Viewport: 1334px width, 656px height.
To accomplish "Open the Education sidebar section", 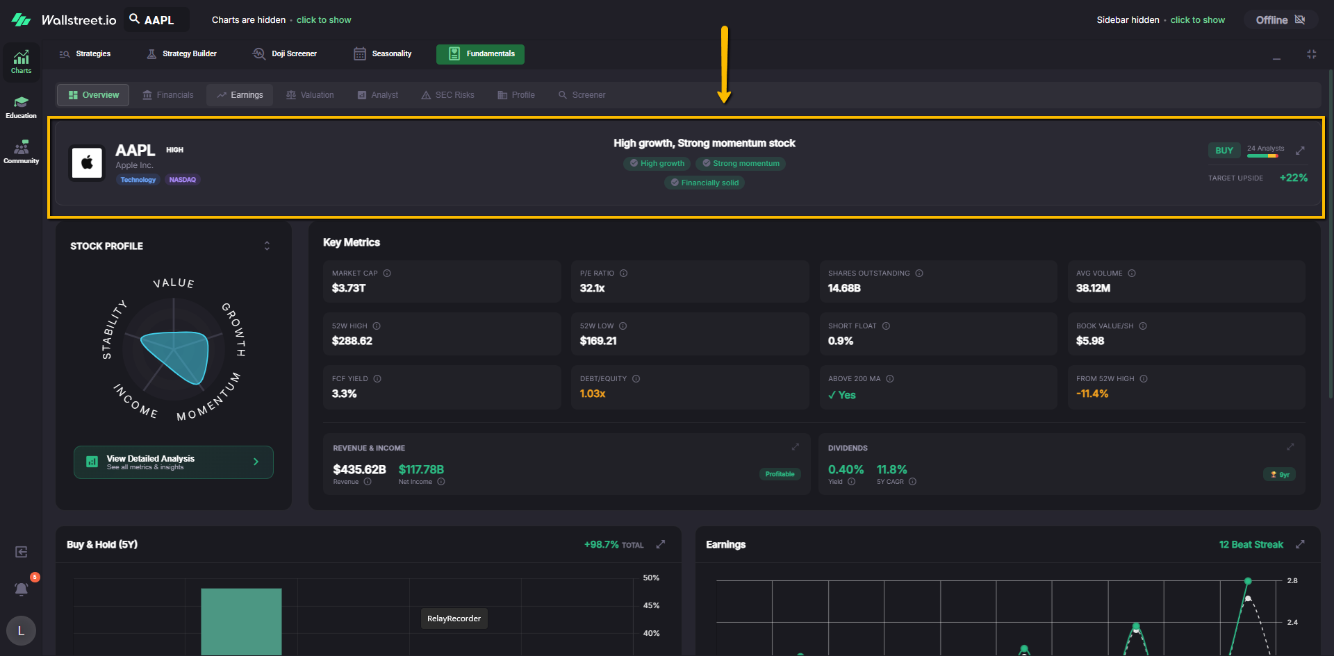I will (21, 106).
